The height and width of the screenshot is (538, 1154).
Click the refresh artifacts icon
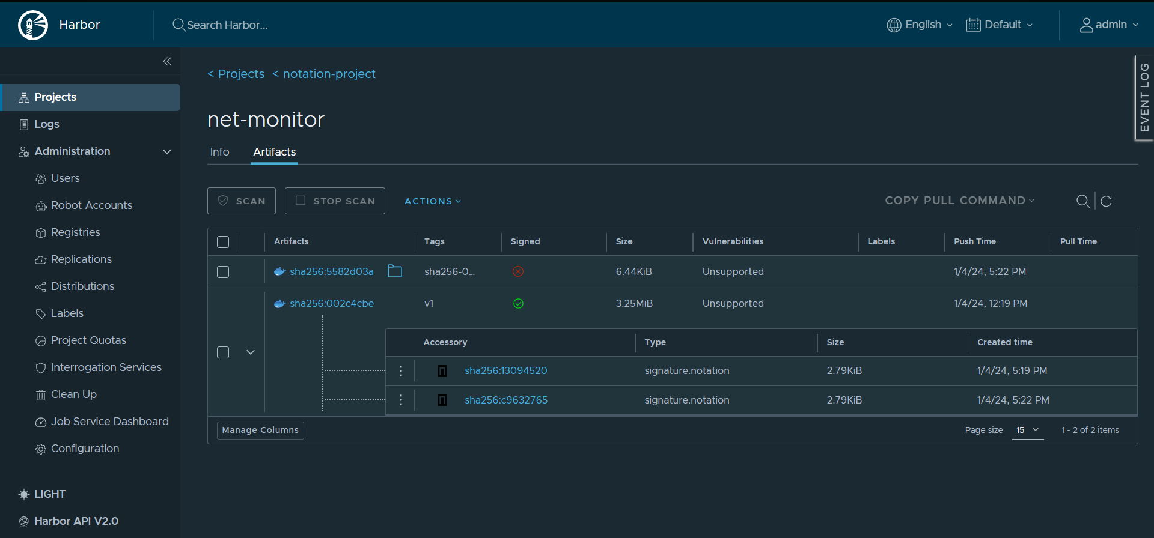coord(1106,201)
